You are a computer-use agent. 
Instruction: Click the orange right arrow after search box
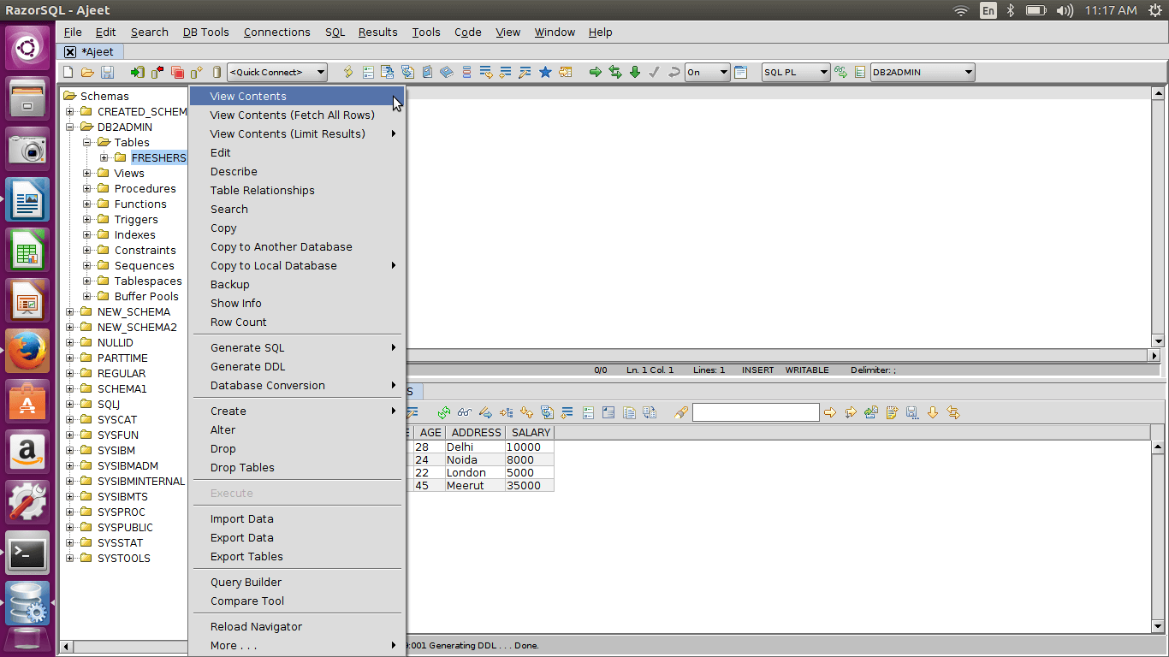tap(830, 412)
